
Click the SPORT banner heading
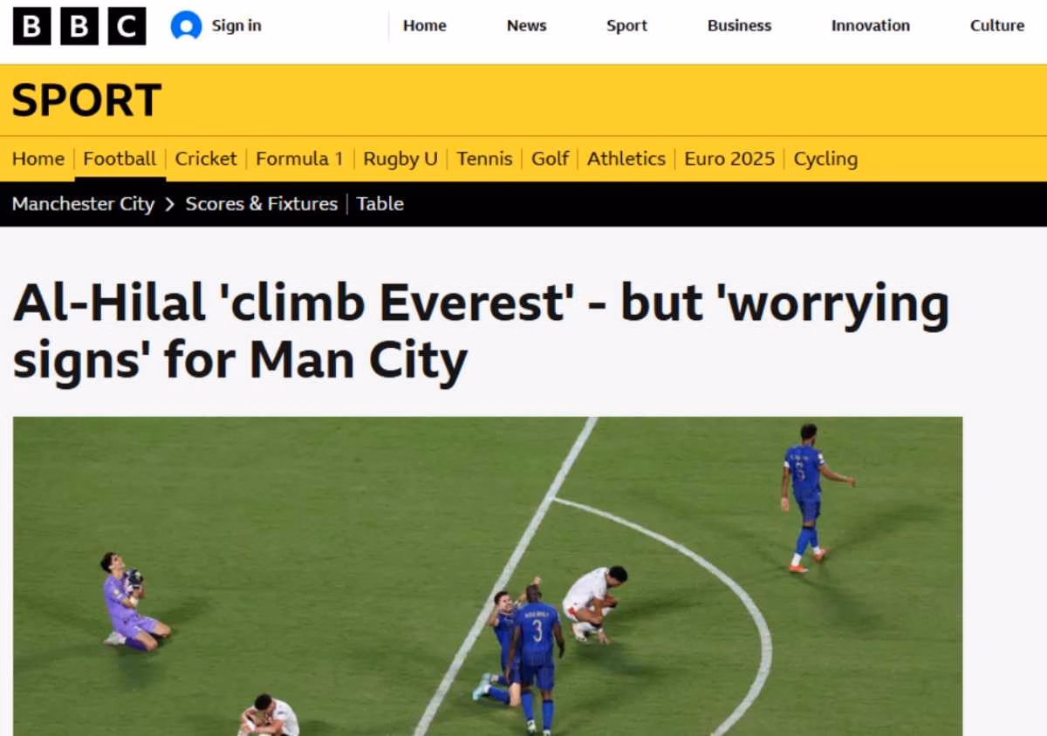click(x=86, y=100)
